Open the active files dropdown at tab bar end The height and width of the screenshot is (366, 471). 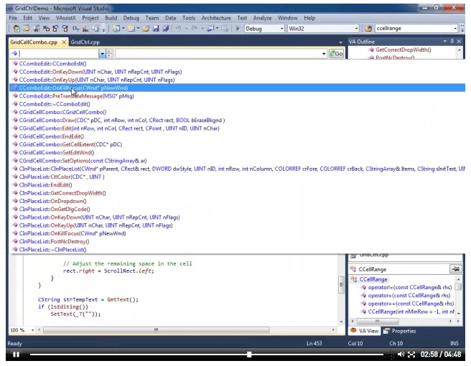point(340,42)
